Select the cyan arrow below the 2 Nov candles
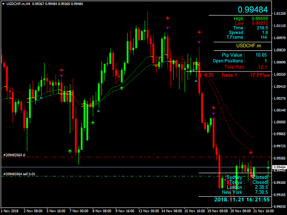Image resolution: width=287 pixels, height=215 pixels. click(41, 98)
